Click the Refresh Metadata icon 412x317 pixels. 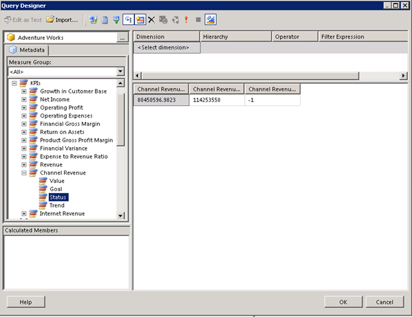93,20
